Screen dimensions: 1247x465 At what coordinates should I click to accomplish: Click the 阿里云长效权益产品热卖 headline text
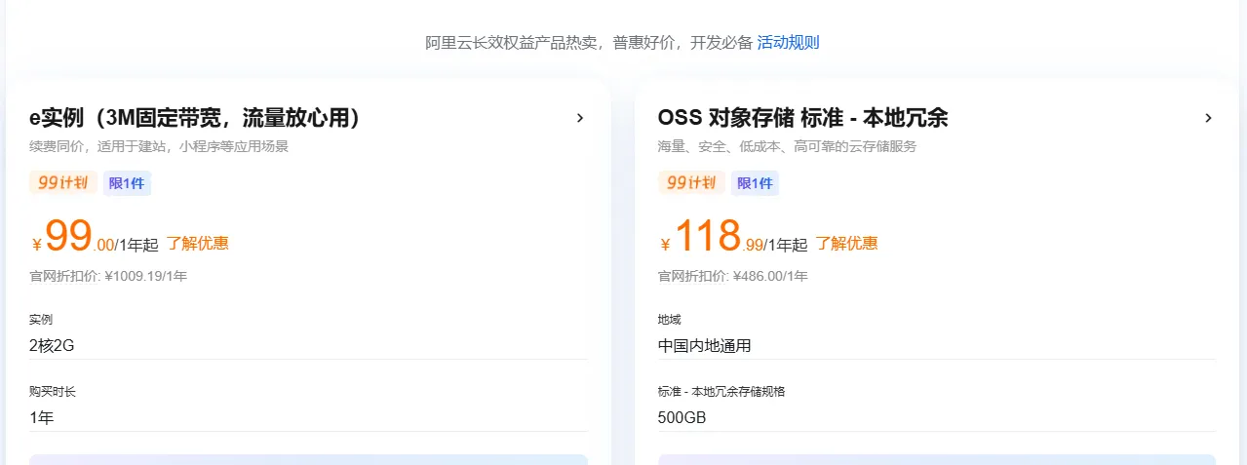click(589, 43)
